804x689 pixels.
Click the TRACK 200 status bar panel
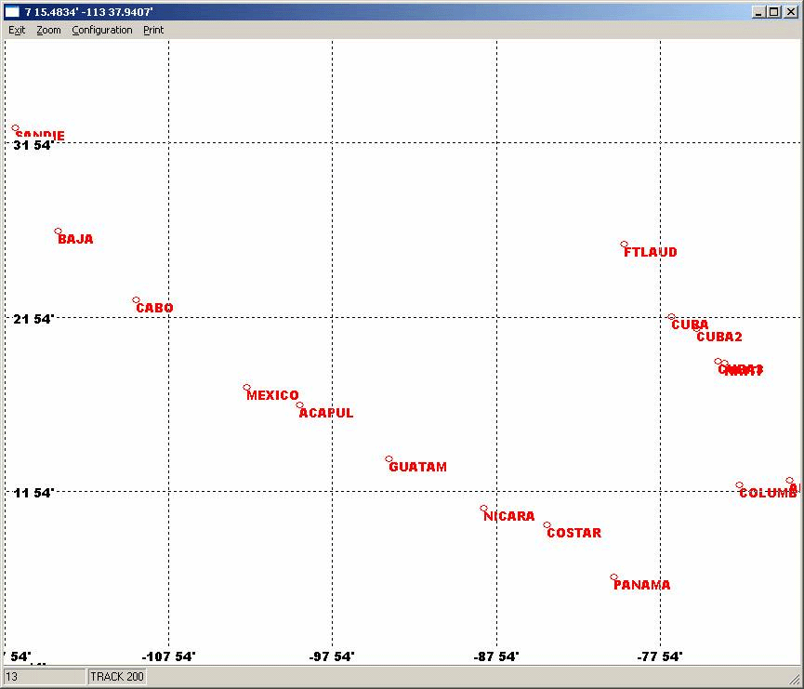tap(117, 677)
